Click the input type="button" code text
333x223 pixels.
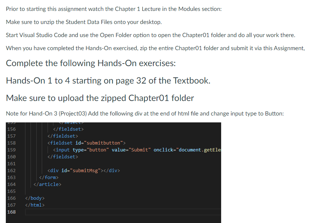point(80,150)
